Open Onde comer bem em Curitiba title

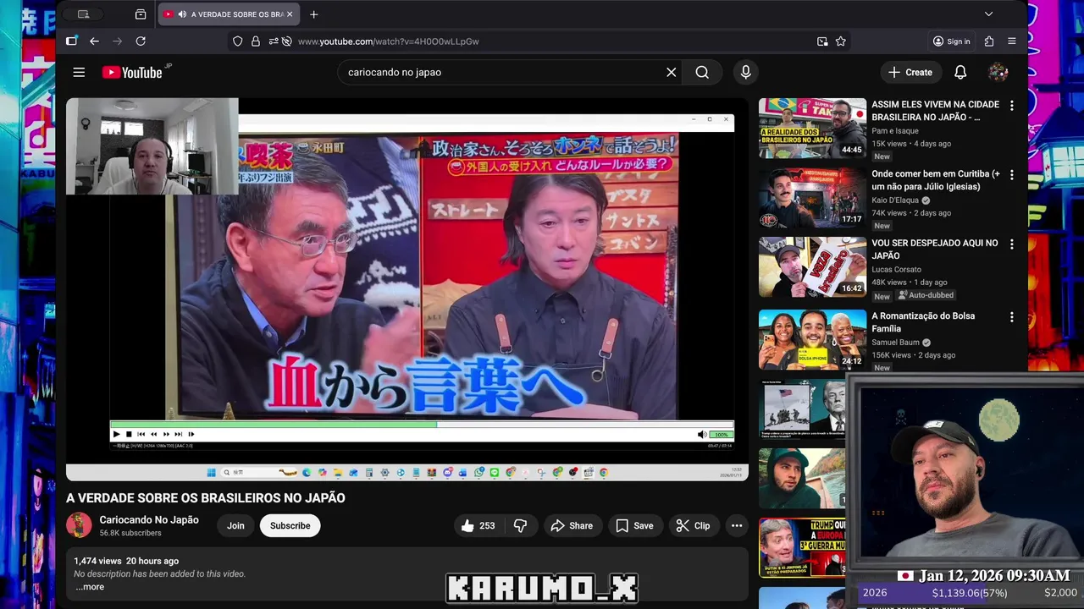click(x=936, y=180)
